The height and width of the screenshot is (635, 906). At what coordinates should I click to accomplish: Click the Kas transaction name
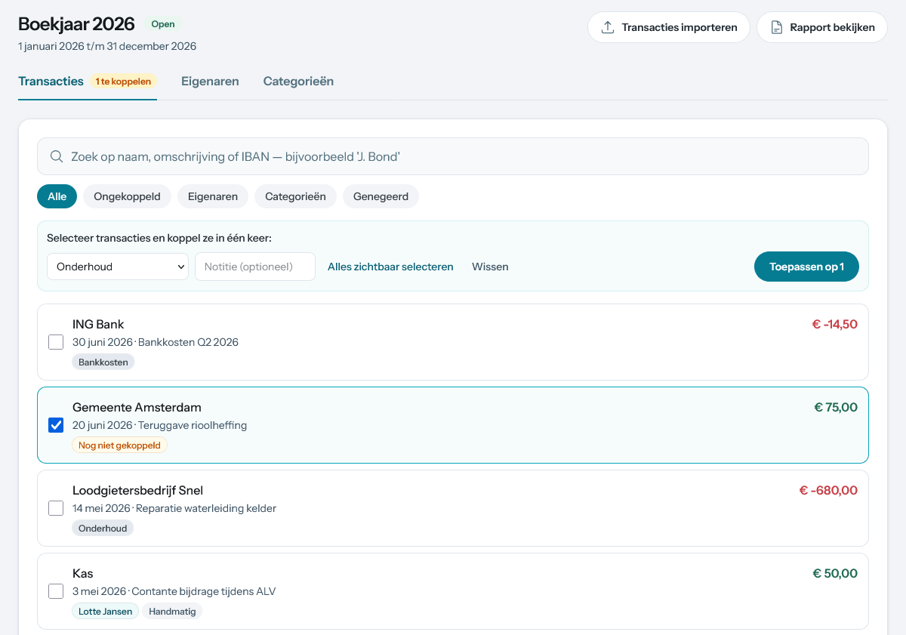click(x=83, y=574)
